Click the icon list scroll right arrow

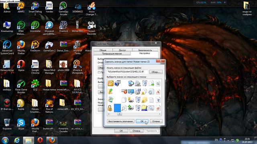160,114
